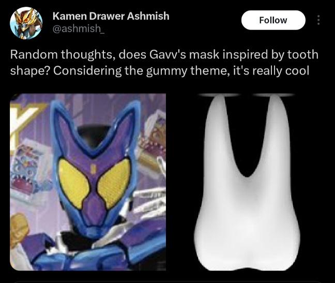Open the Kamen Drawer Ashmish display name
Screen dimensions: 335x283
point(111,16)
